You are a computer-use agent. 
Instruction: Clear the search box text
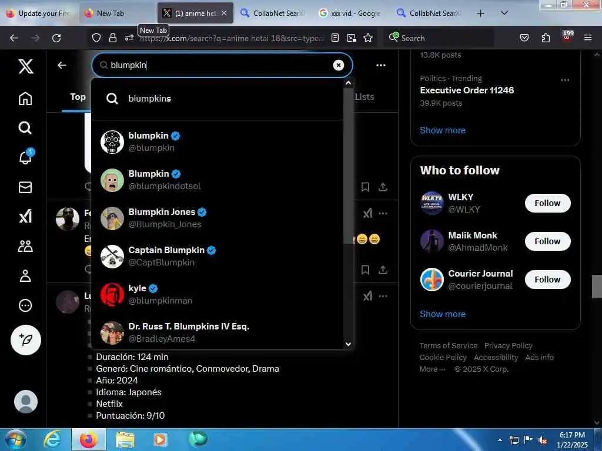[x=338, y=65]
